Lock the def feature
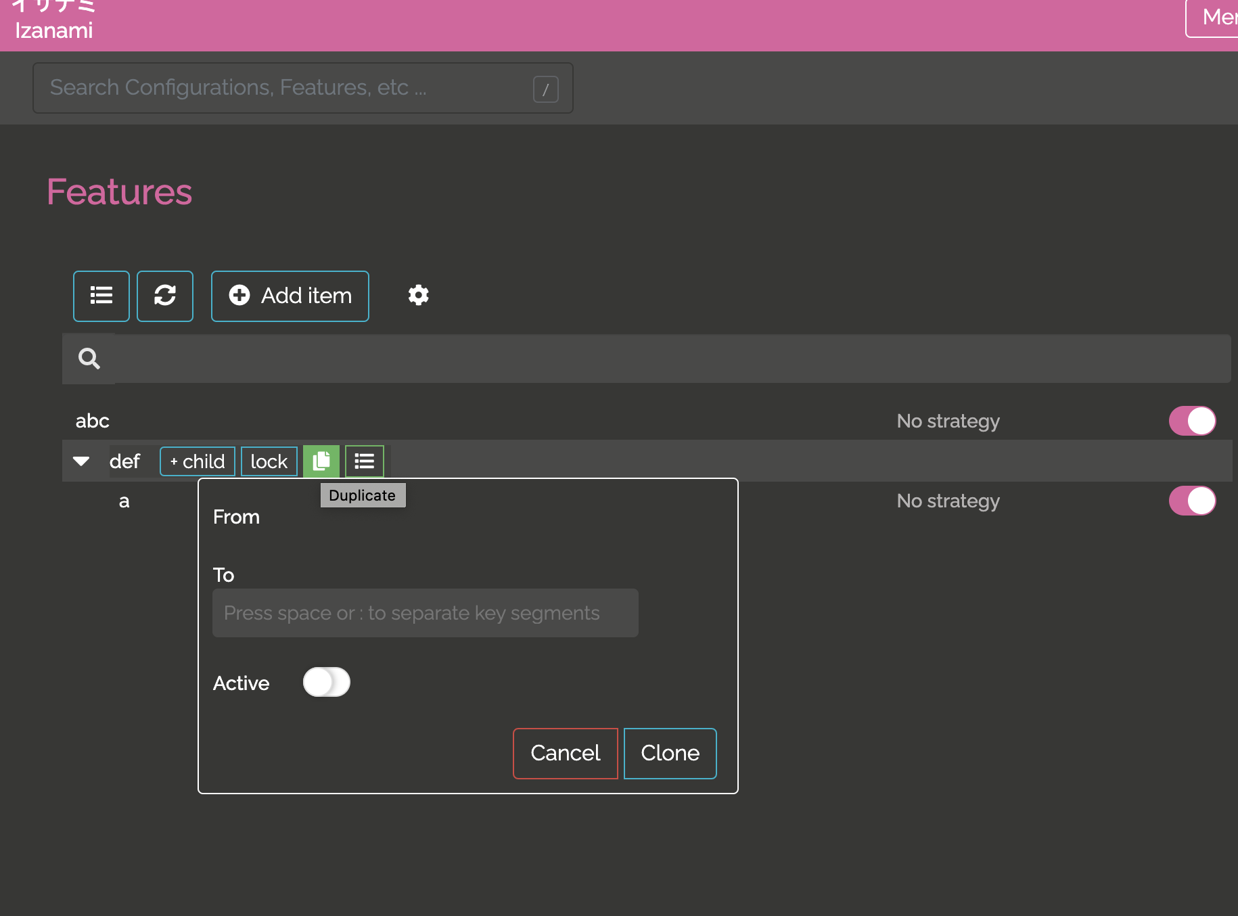This screenshot has width=1238, height=916. pyautogui.click(x=269, y=461)
